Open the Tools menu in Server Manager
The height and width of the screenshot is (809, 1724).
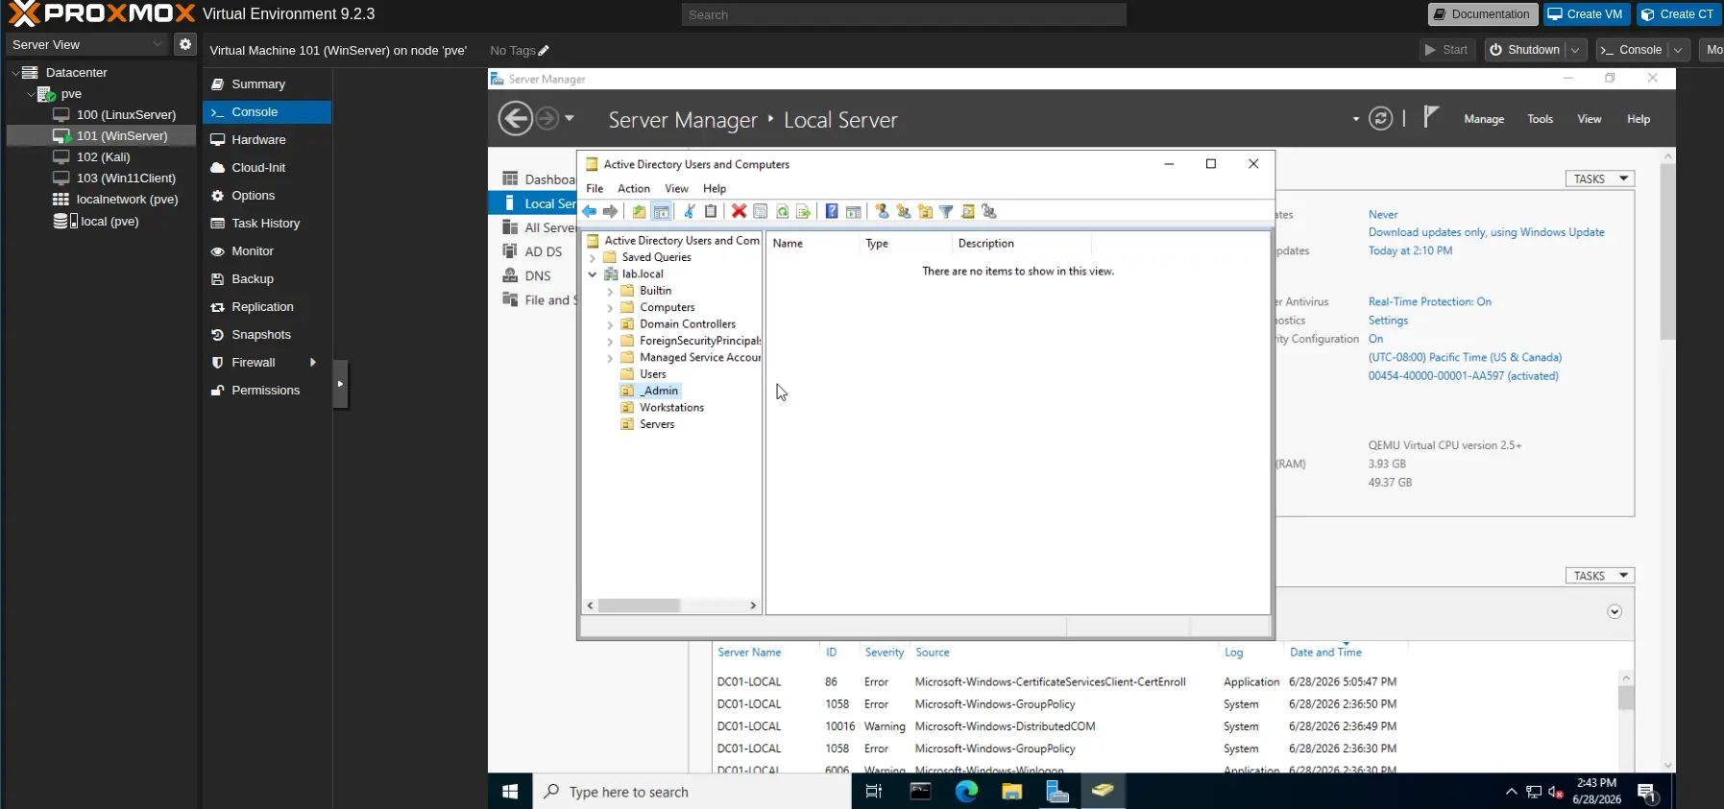[1541, 119]
